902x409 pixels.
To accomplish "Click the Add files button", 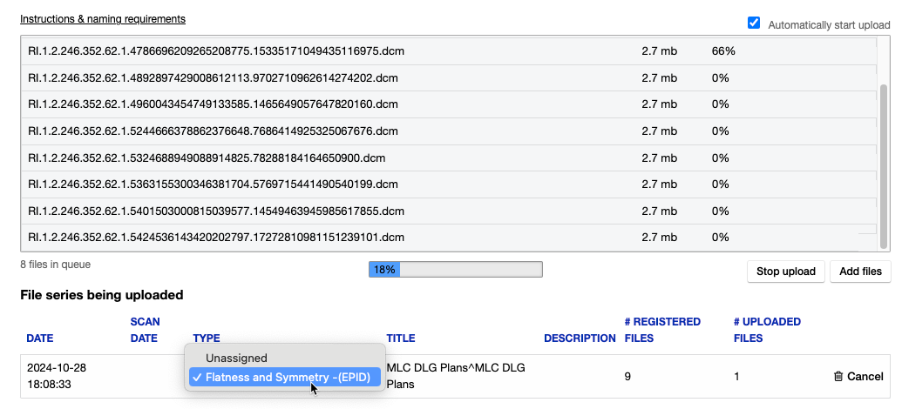I will coord(860,272).
